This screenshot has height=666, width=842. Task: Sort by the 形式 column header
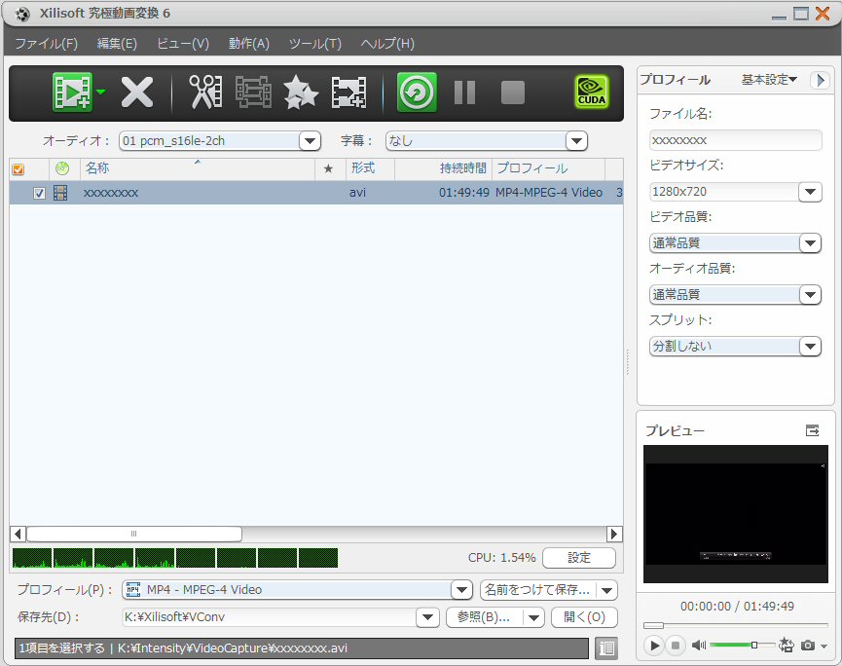pyautogui.click(x=370, y=168)
